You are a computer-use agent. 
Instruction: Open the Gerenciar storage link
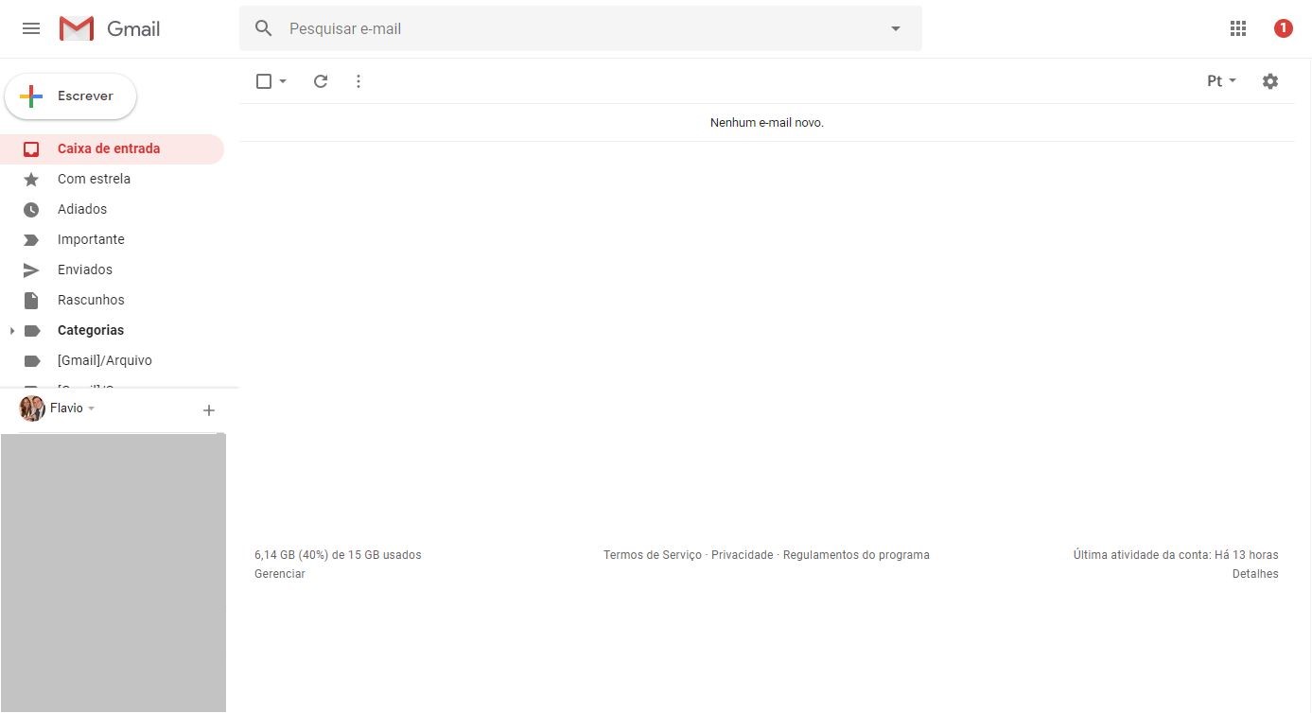[x=279, y=573]
